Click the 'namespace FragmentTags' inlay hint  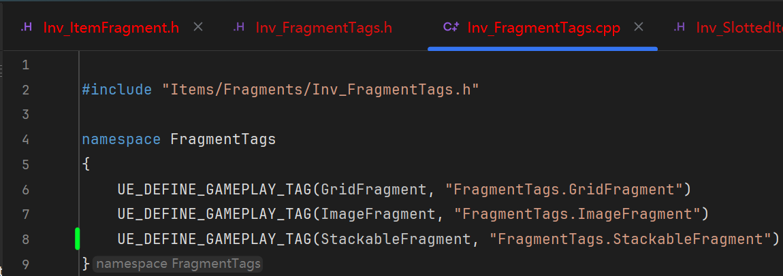tap(177, 264)
